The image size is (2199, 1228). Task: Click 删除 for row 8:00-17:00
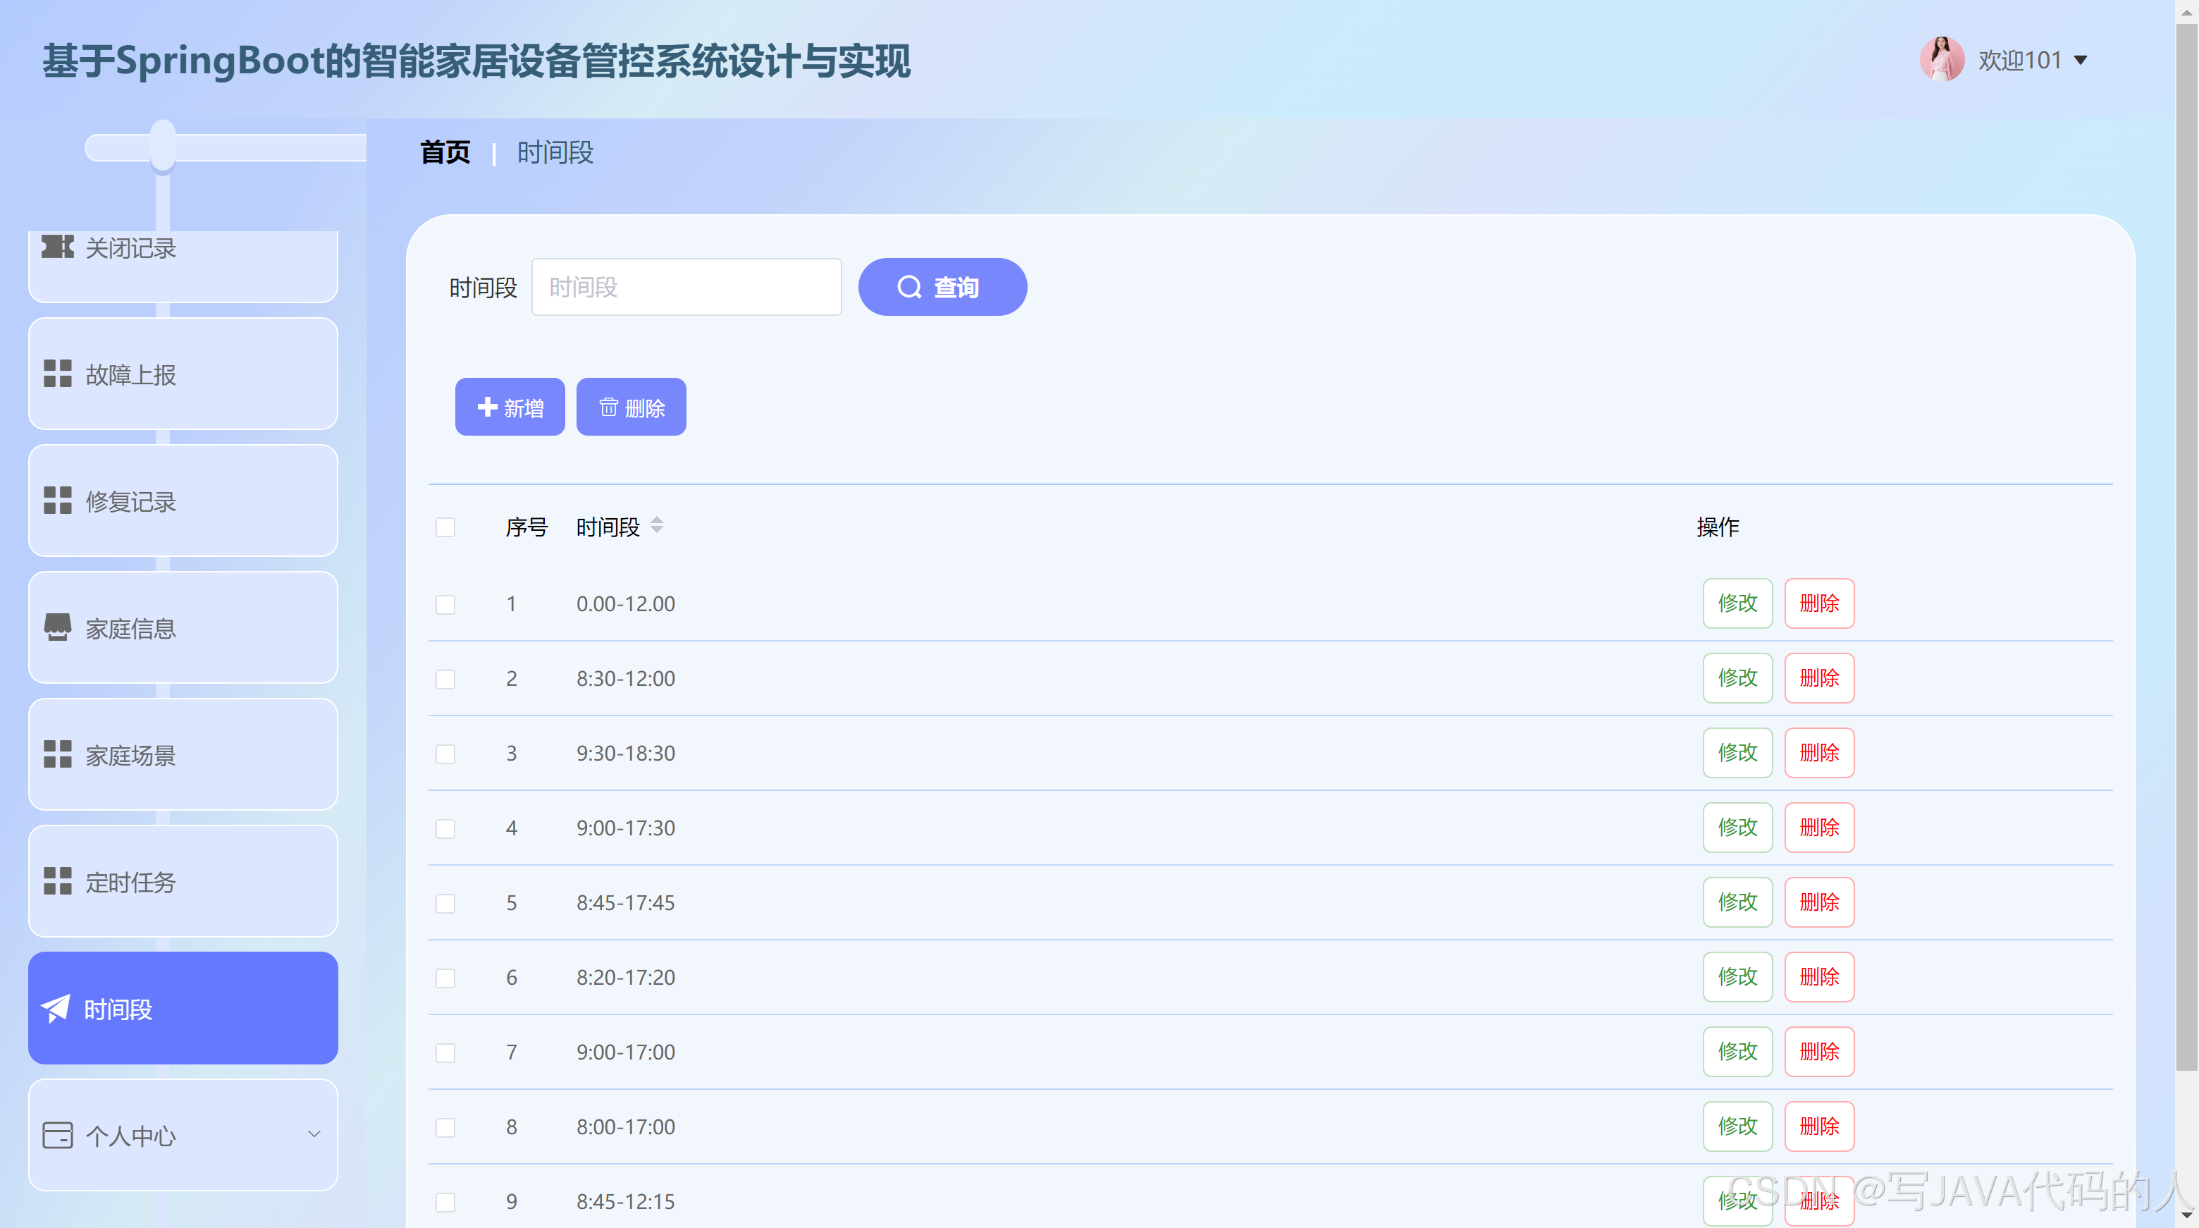(1819, 1126)
